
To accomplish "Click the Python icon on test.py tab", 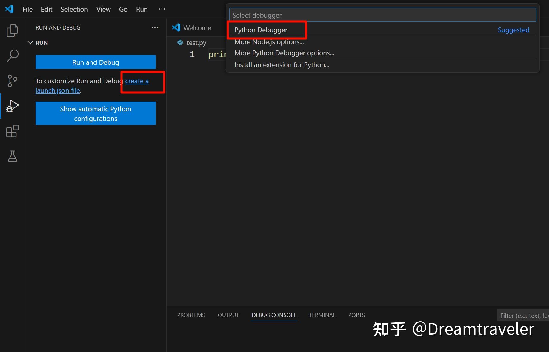I will [x=180, y=42].
